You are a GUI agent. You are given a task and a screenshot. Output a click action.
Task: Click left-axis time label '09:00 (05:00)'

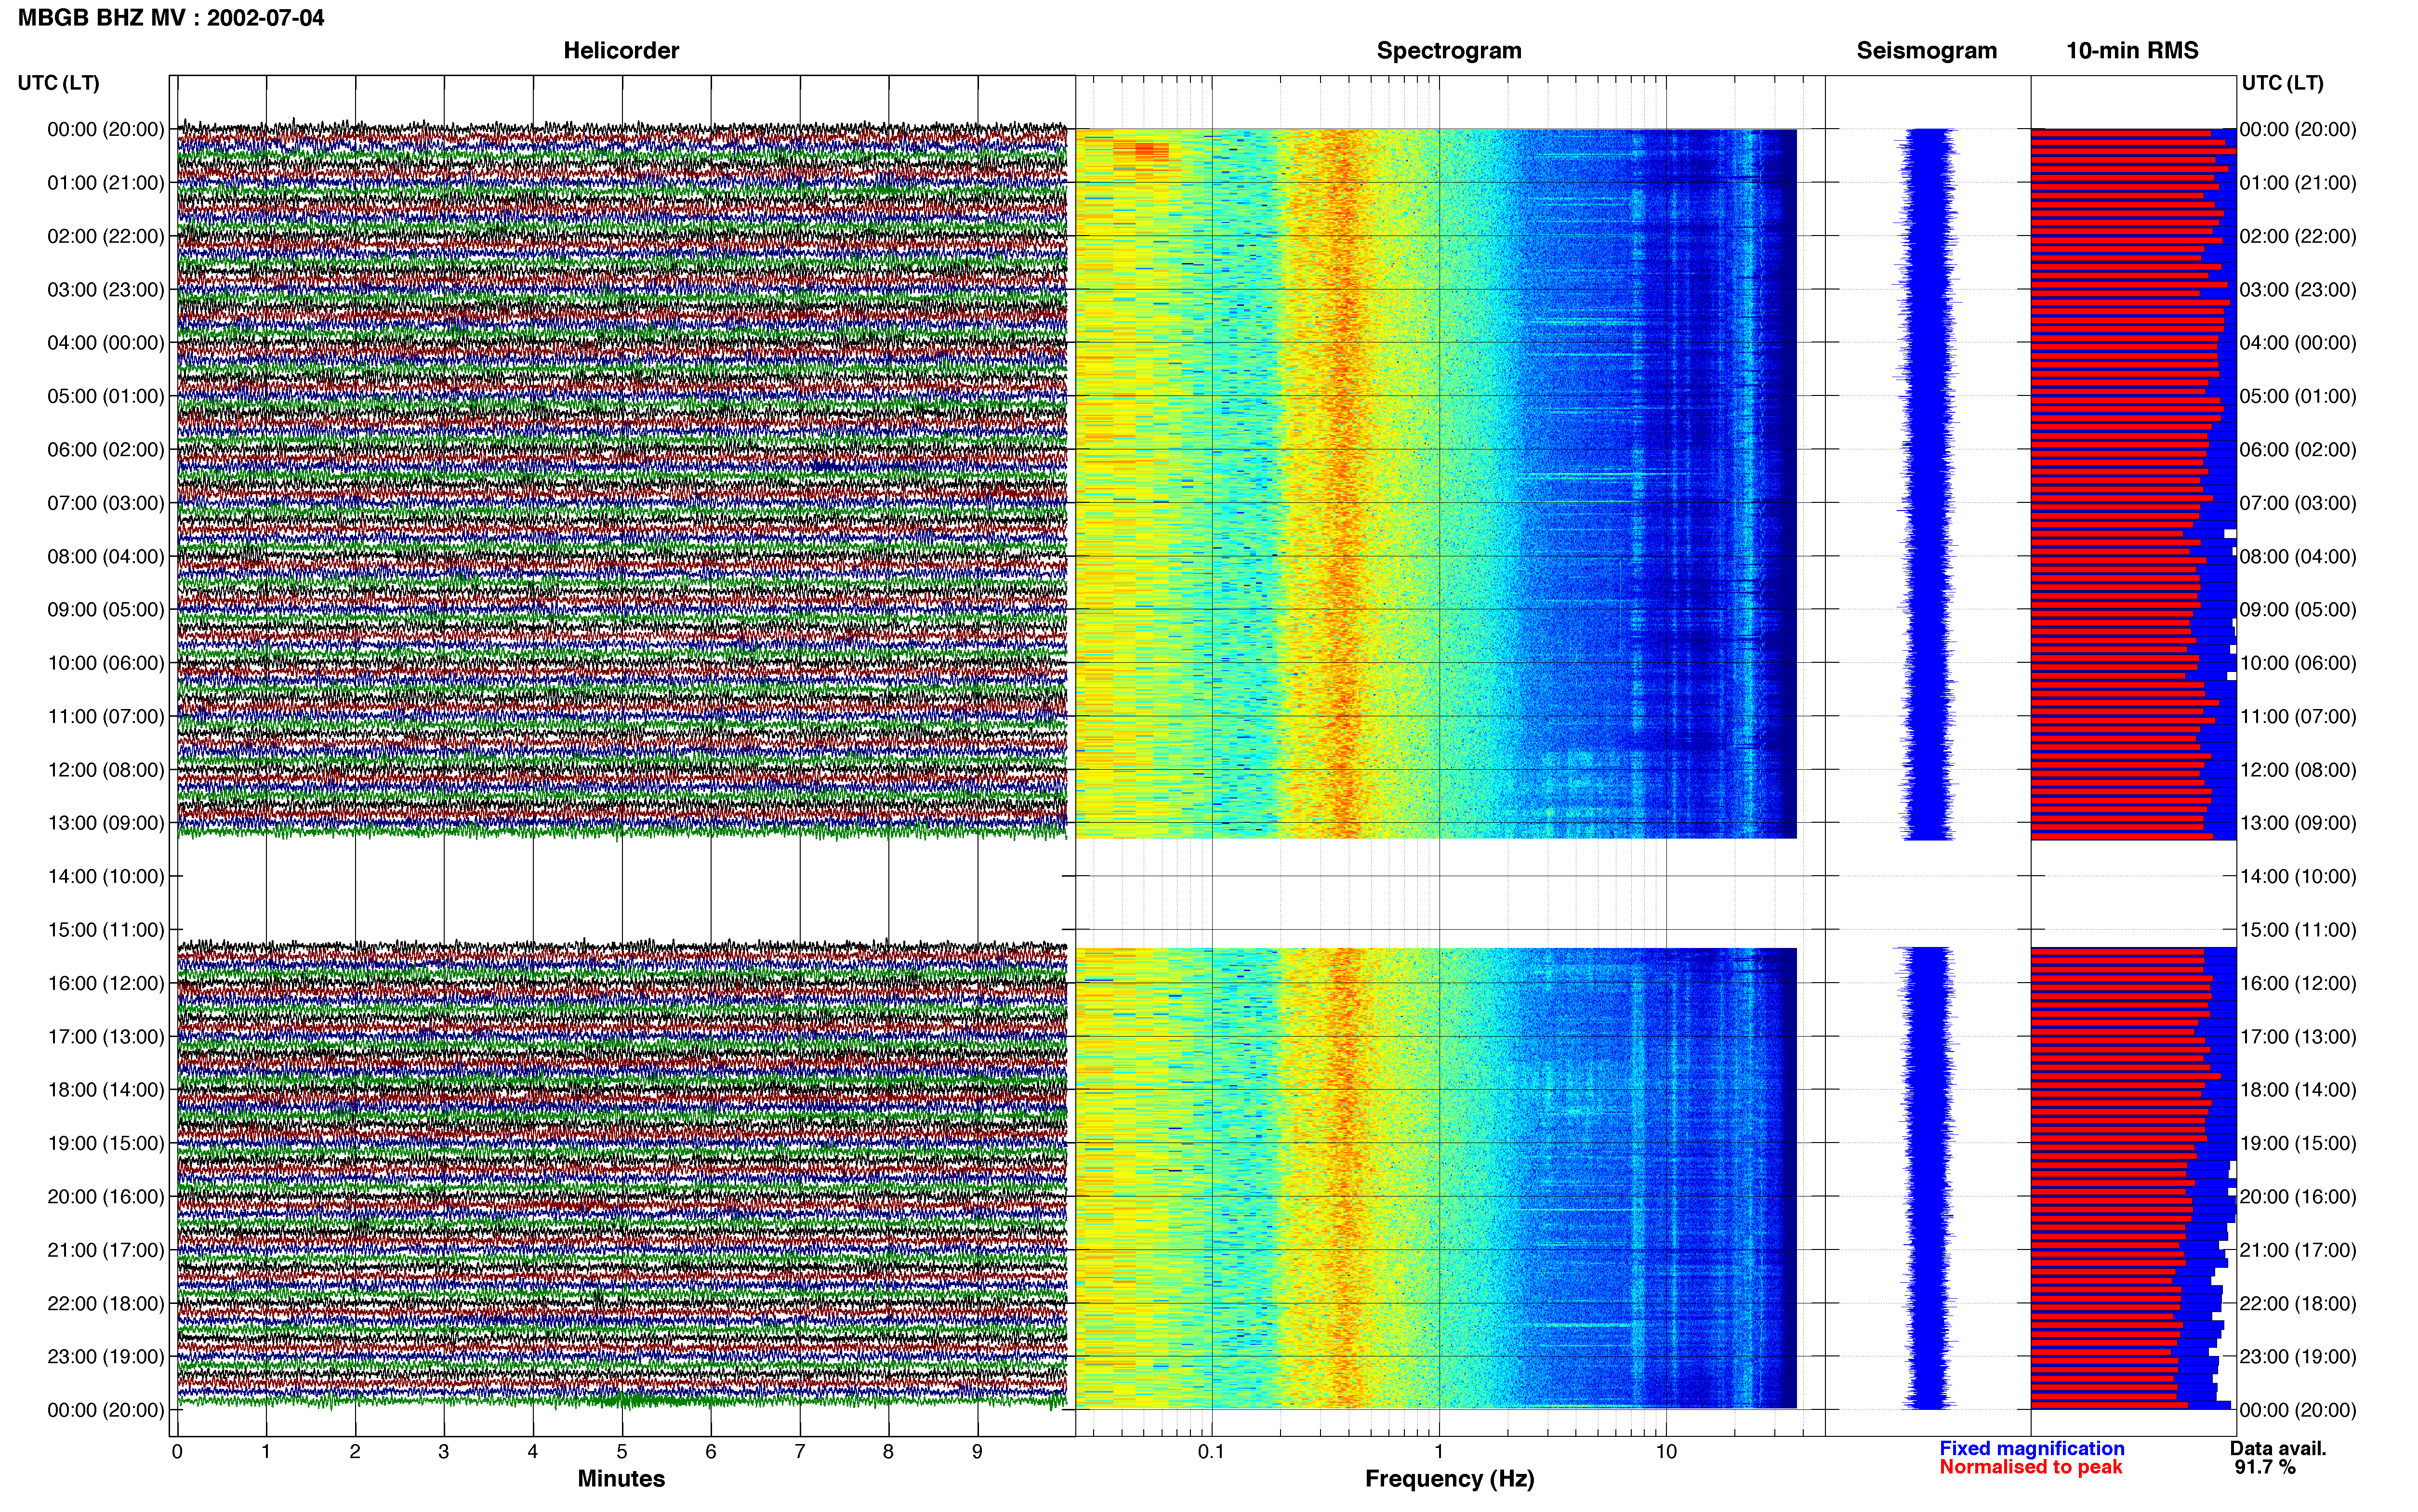106,610
